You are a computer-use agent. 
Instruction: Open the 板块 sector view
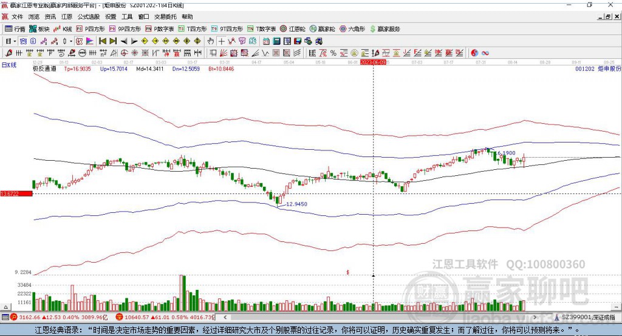tap(39, 29)
